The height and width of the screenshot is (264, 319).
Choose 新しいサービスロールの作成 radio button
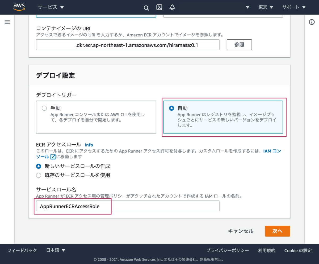(x=39, y=166)
